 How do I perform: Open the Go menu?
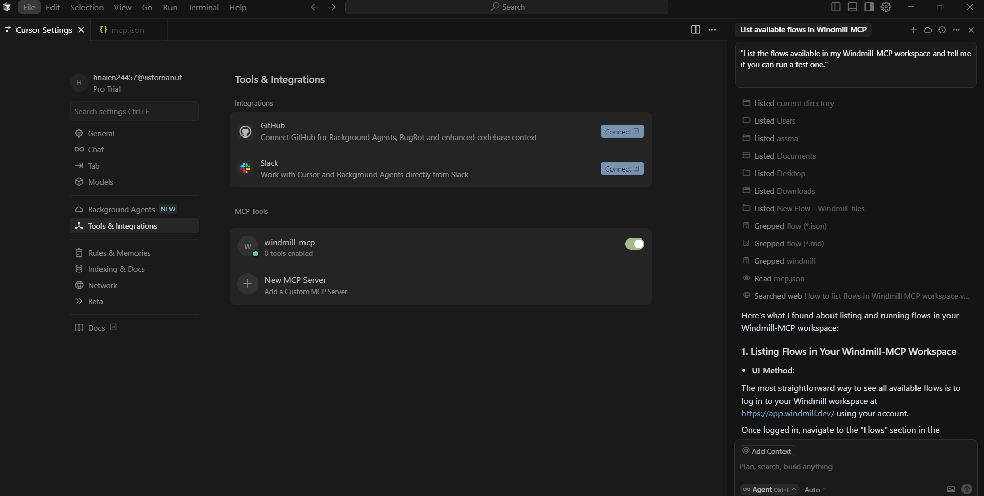pos(147,7)
